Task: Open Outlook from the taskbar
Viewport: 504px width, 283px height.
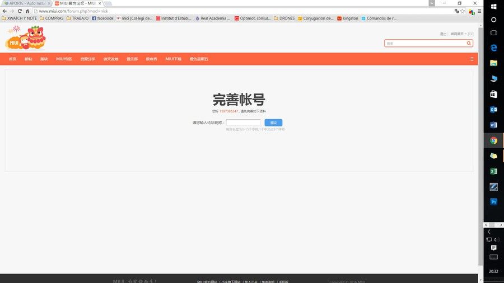Action: click(x=494, y=110)
